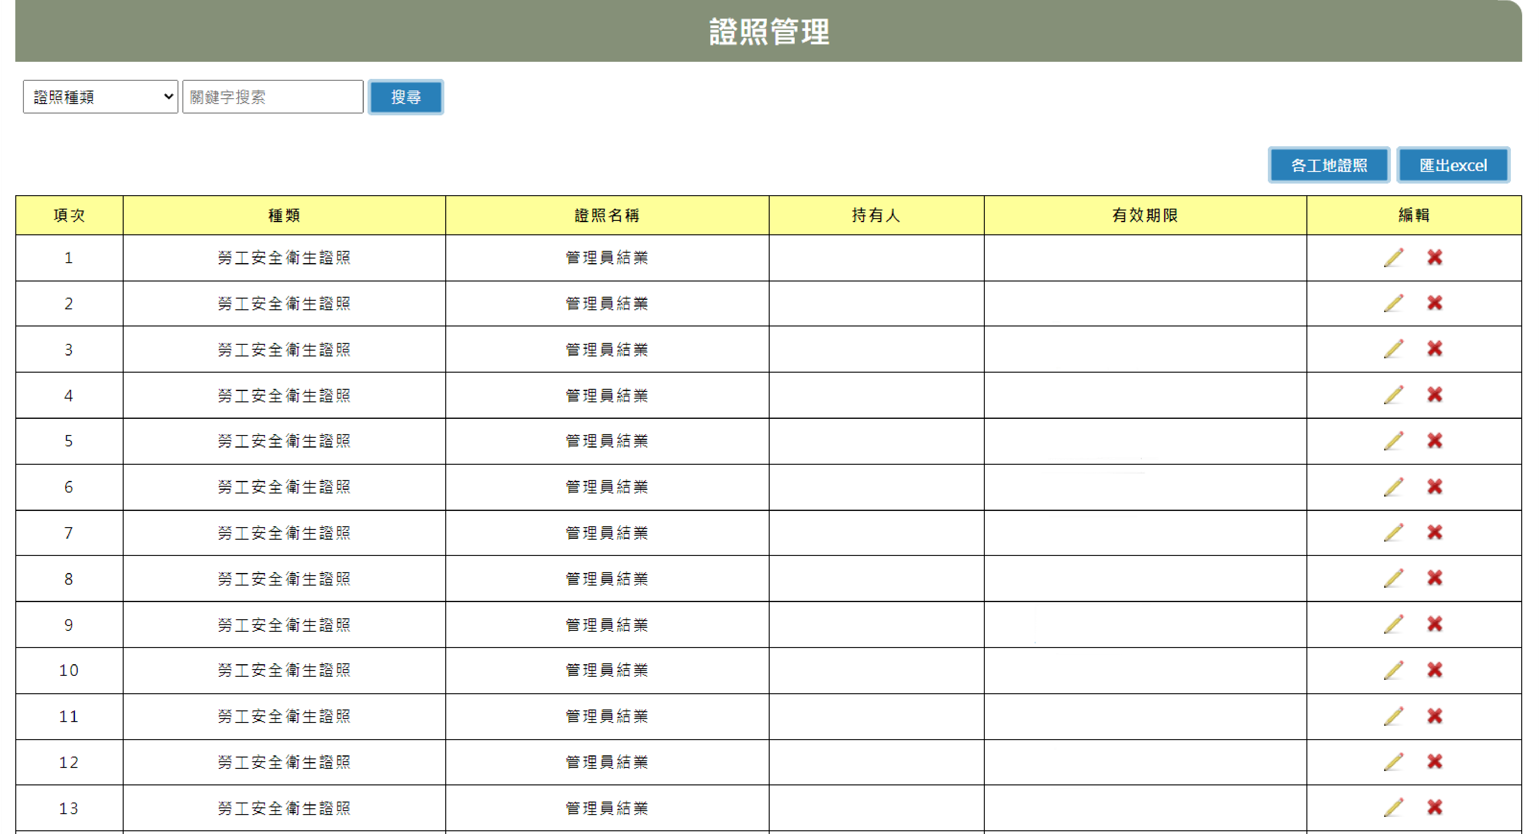1539x834 pixels.
Task: Click the 匯出excel export button
Action: (1453, 165)
